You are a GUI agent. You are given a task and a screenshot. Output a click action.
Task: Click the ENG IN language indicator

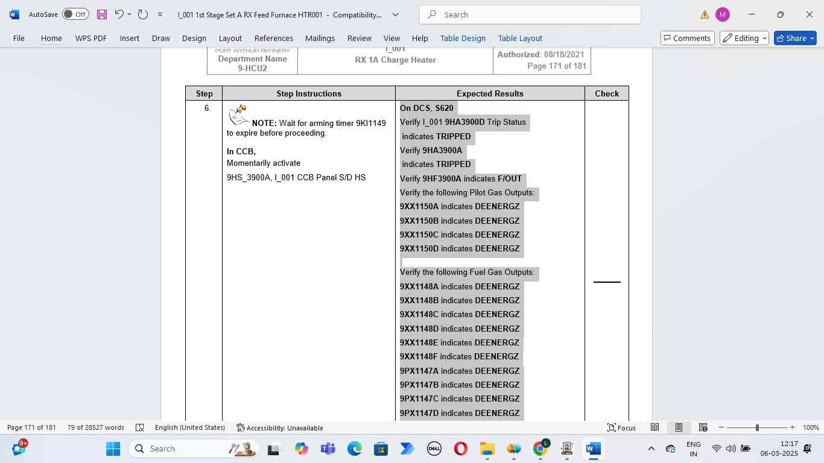tap(694, 449)
